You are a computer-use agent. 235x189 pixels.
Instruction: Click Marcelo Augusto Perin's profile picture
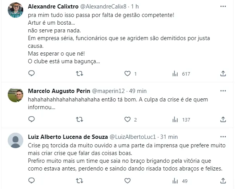coord(15,95)
